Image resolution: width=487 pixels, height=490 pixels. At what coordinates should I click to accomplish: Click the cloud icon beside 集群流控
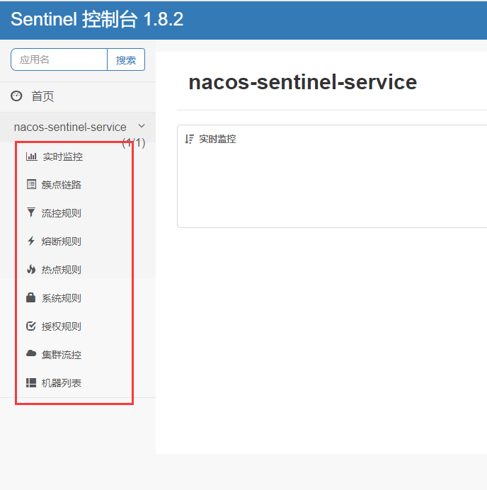[x=31, y=354]
